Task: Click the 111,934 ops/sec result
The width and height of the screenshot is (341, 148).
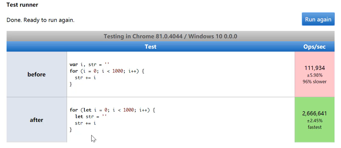Action: [314, 68]
